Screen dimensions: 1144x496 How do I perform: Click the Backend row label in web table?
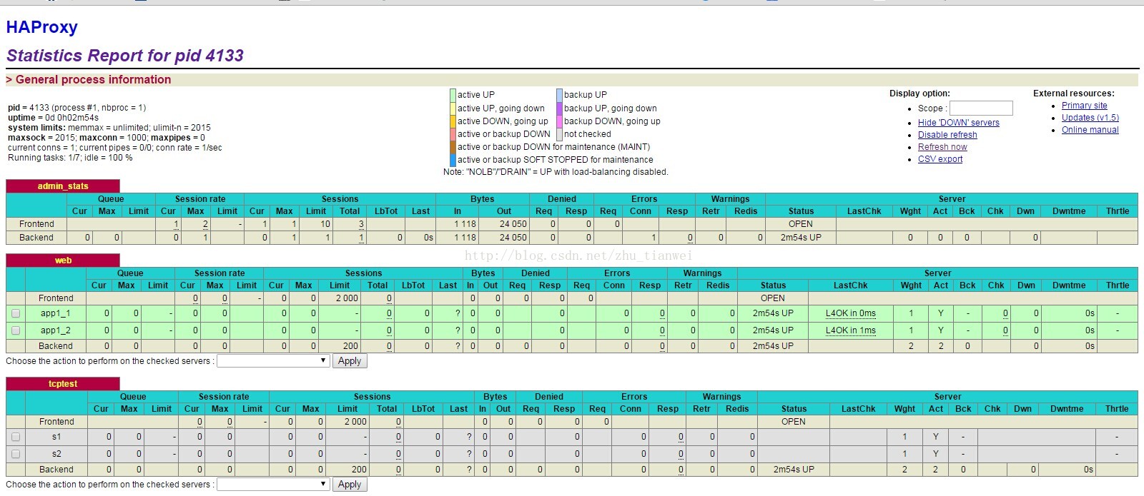click(56, 346)
